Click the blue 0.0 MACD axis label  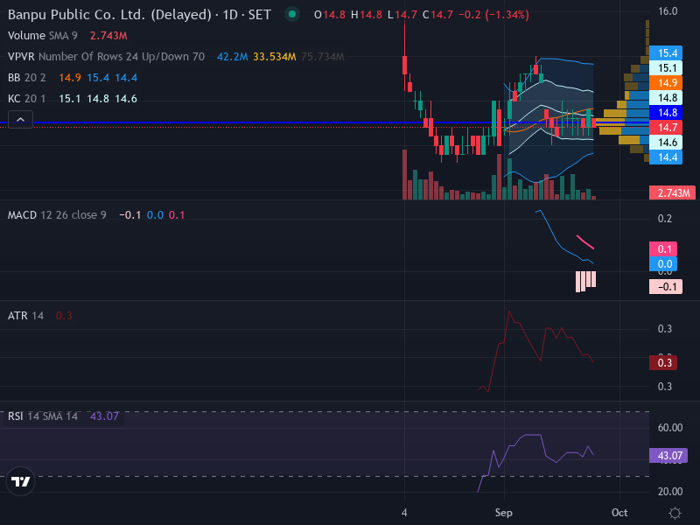coord(663,264)
